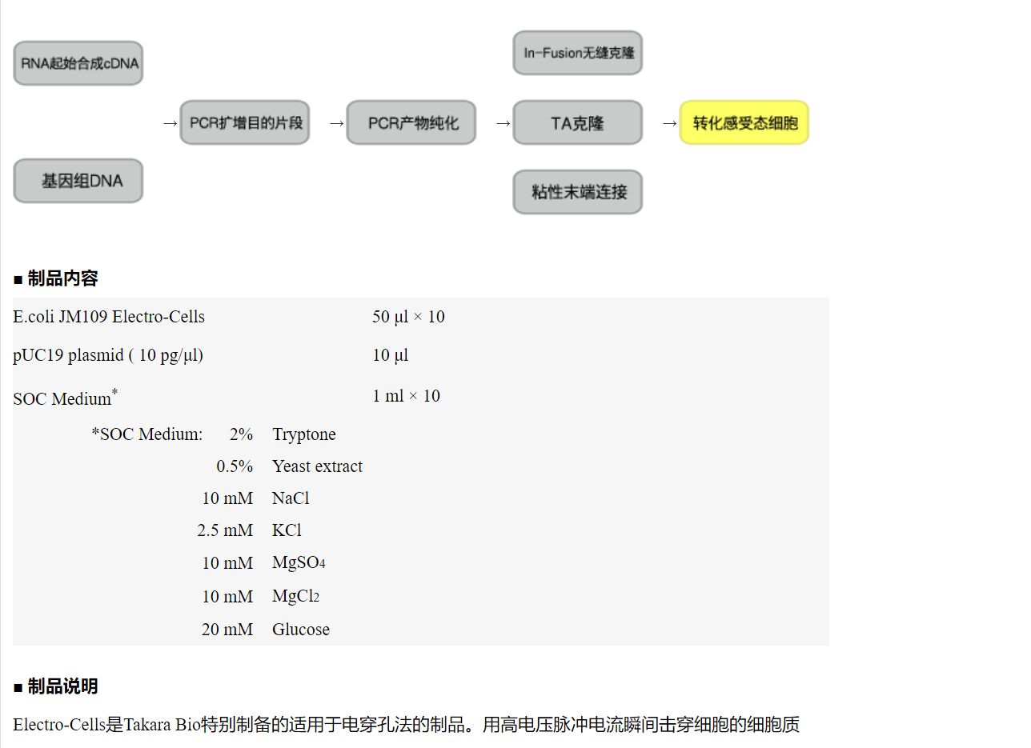Click the RNA起始合成cDNA flowchart box

[78, 63]
